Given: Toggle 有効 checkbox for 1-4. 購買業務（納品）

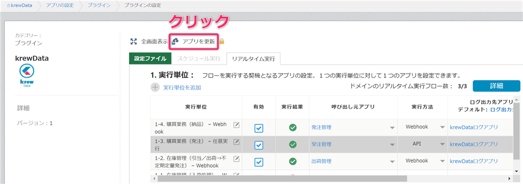Looking at the screenshot, I should [259, 128].
